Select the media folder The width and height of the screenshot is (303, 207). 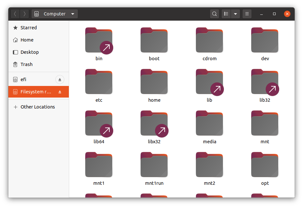coord(209,124)
